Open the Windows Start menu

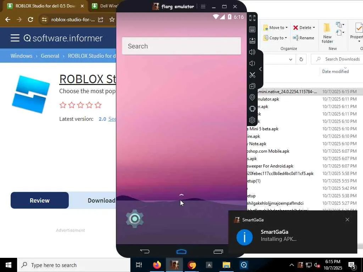pyautogui.click(x=9, y=265)
